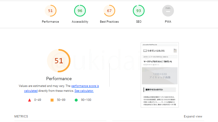The image size is (218, 122).
Task: Open the See calculator link
Action: coord(84,91)
